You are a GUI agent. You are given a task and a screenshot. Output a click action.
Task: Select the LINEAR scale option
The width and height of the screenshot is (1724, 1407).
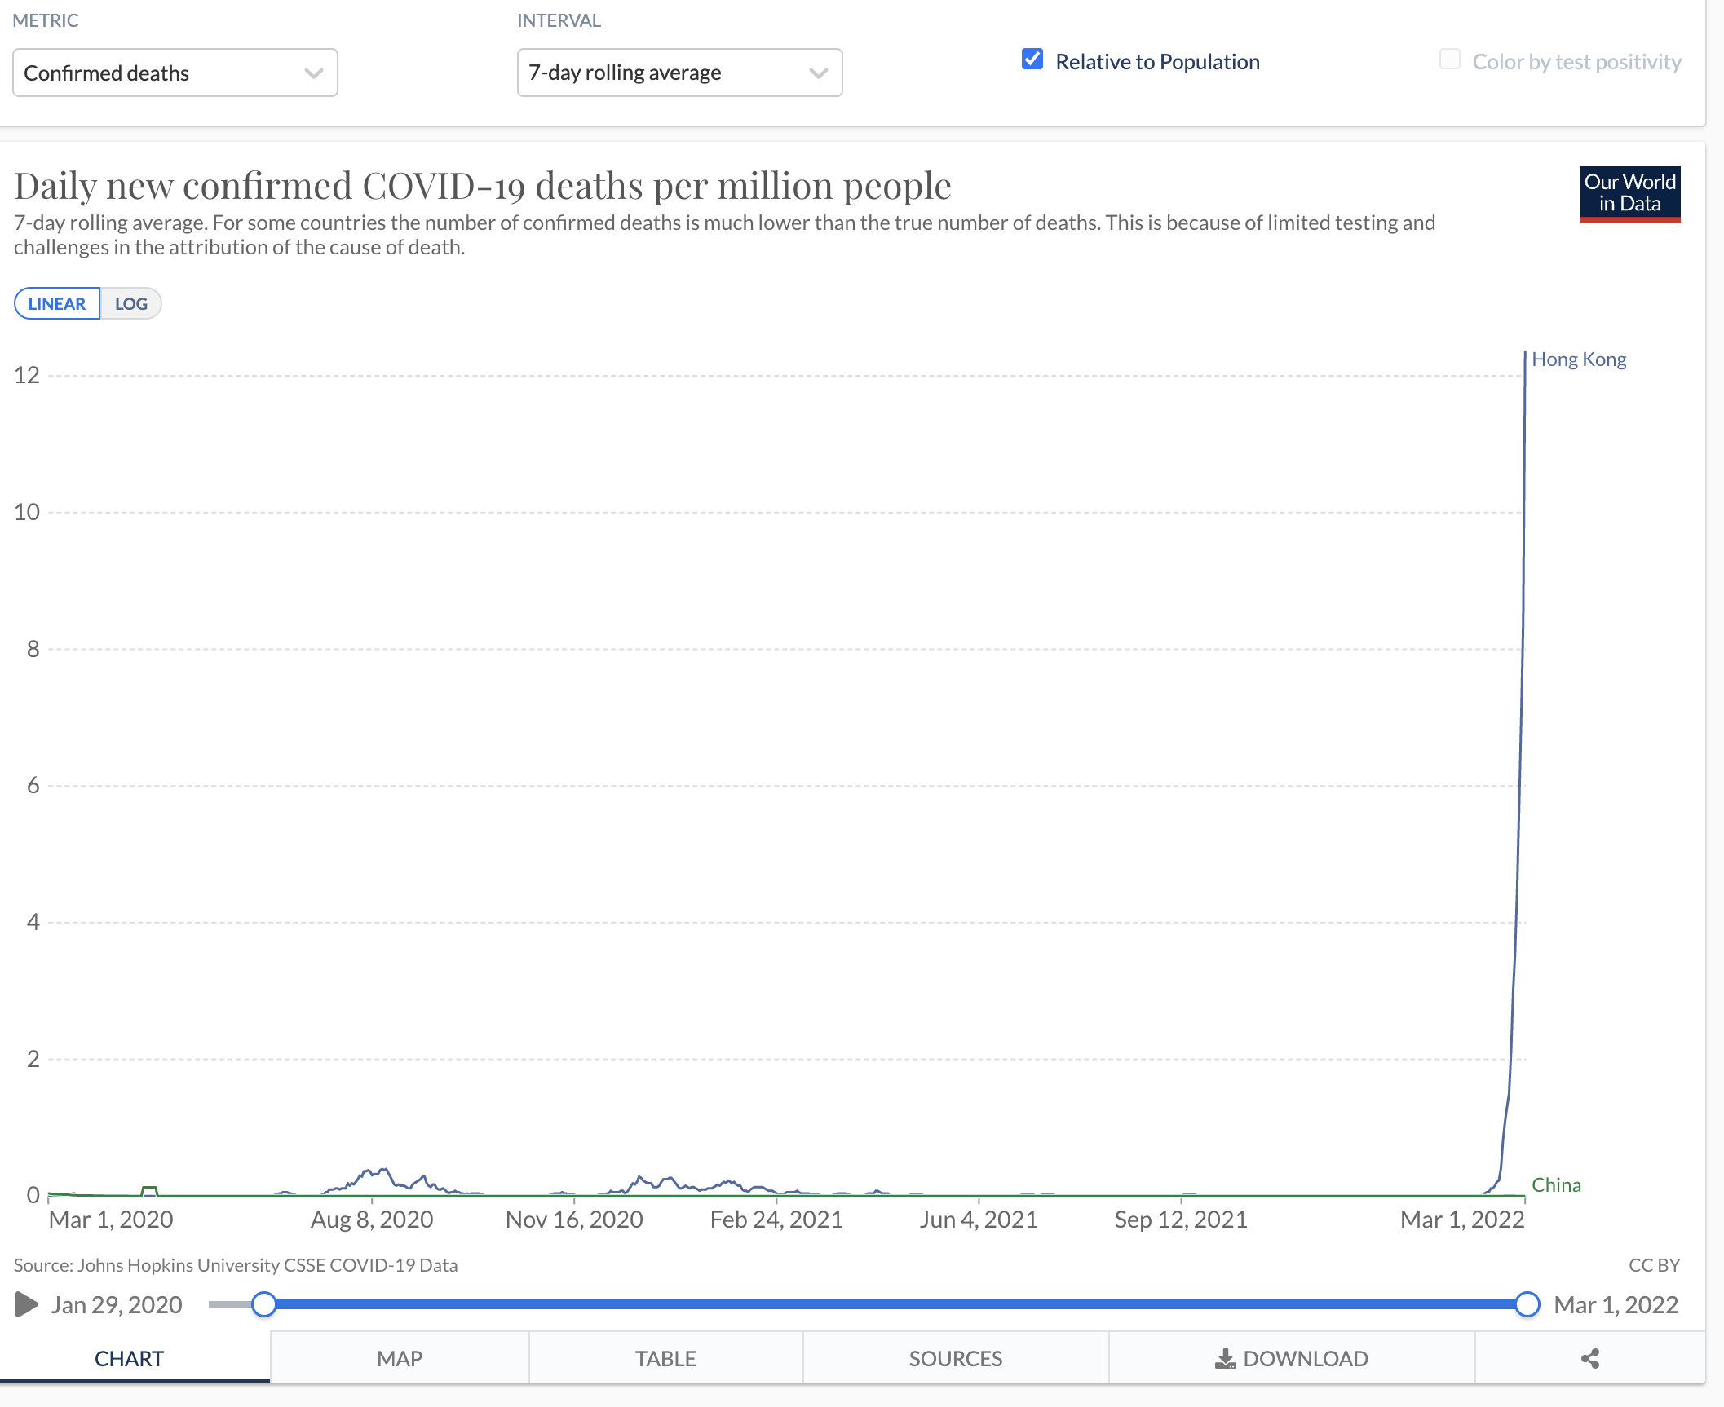tap(57, 303)
